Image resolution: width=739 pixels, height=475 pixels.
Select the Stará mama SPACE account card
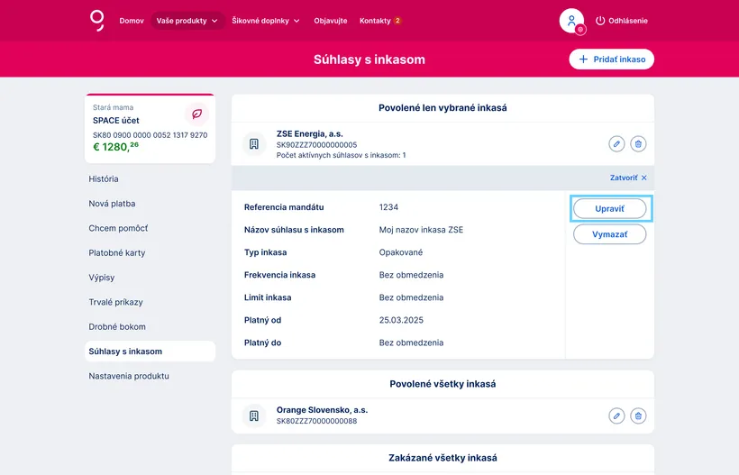150,129
